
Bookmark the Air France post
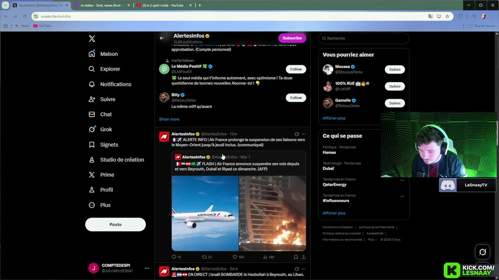296,257
